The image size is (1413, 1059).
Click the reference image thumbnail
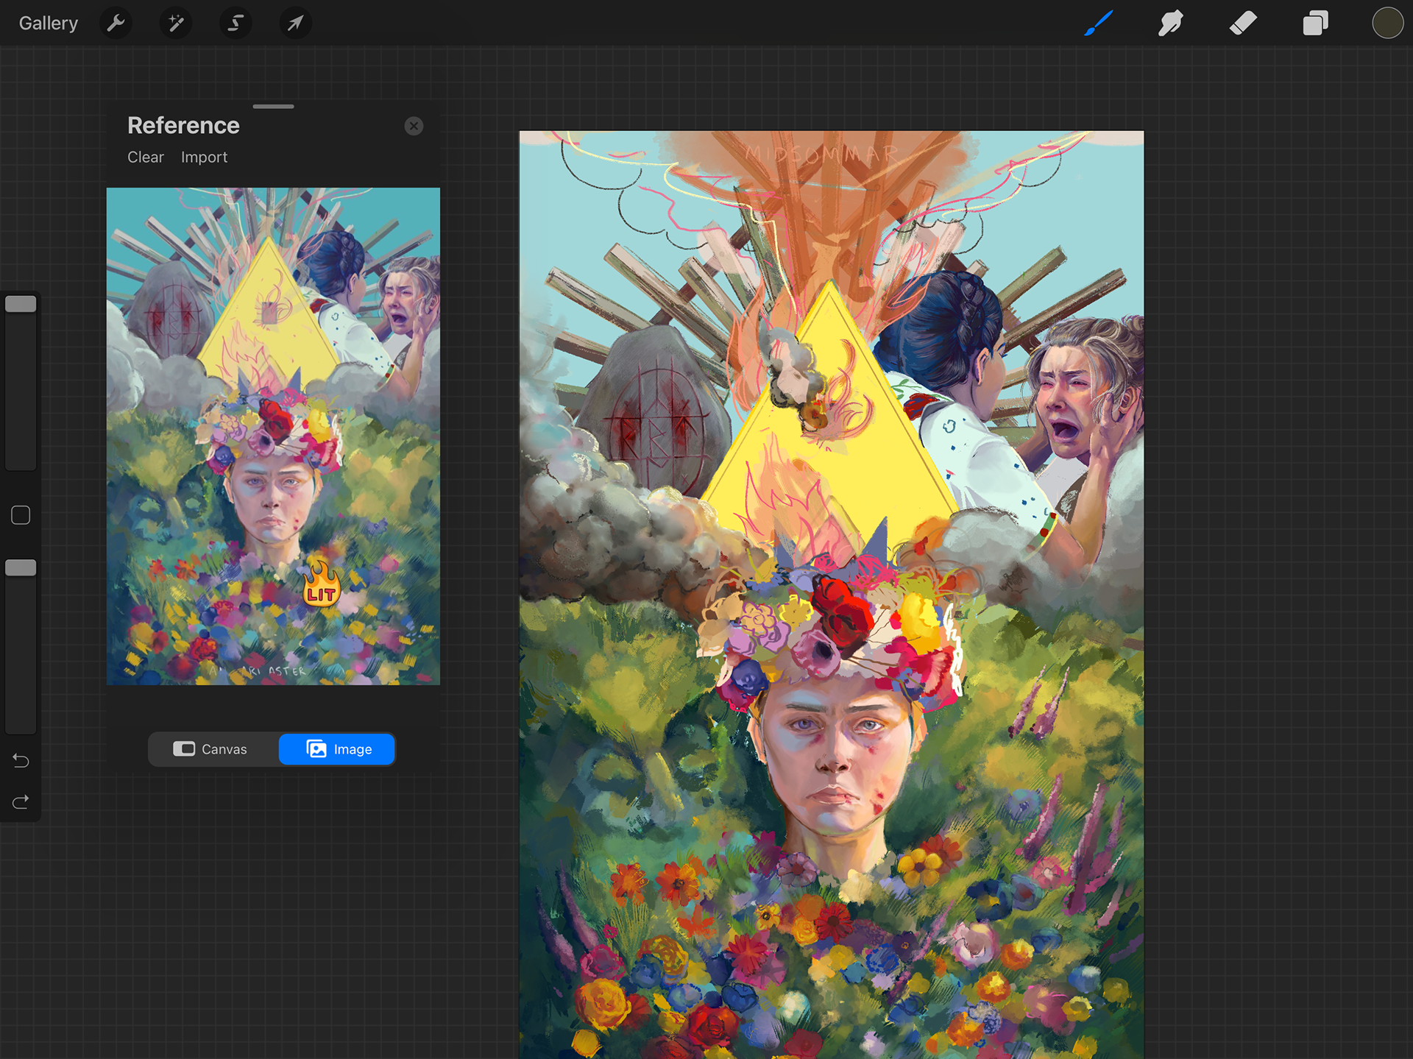(273, 436)
